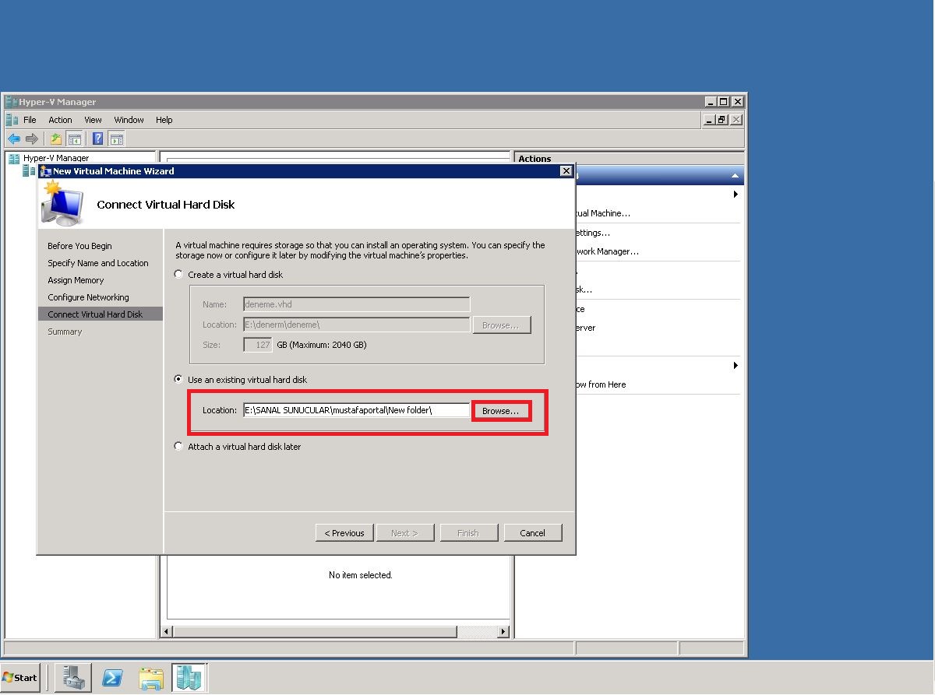Toggle the Show/Hide Action Pane toolbar icon
935x695 pixels.
point(116,138)
